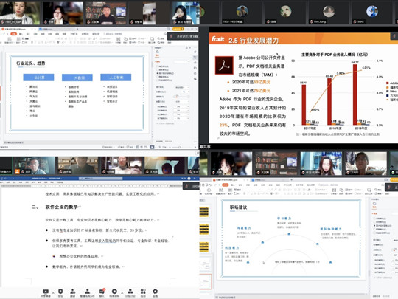The height and width of the screenshot is (299, 398).
Task: Select the third selected fill radio option
Action: (x=158, y=73)
